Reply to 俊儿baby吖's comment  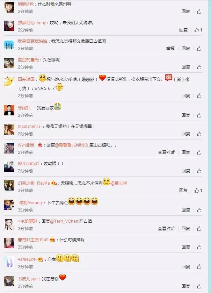[x=186, y=171]
